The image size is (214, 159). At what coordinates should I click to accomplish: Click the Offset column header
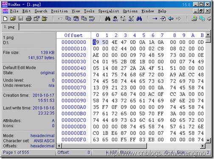(x=73, y=35)
